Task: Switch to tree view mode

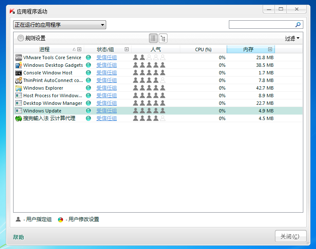Action: tap(163, 38)
